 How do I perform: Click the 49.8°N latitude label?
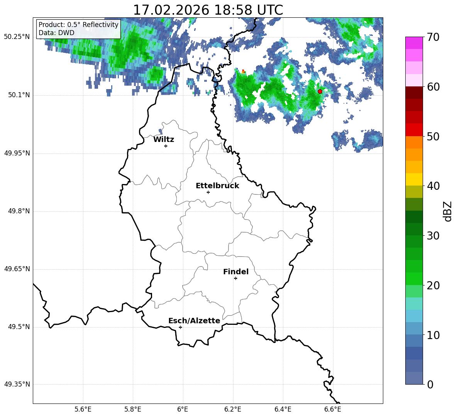coord(19,211)
